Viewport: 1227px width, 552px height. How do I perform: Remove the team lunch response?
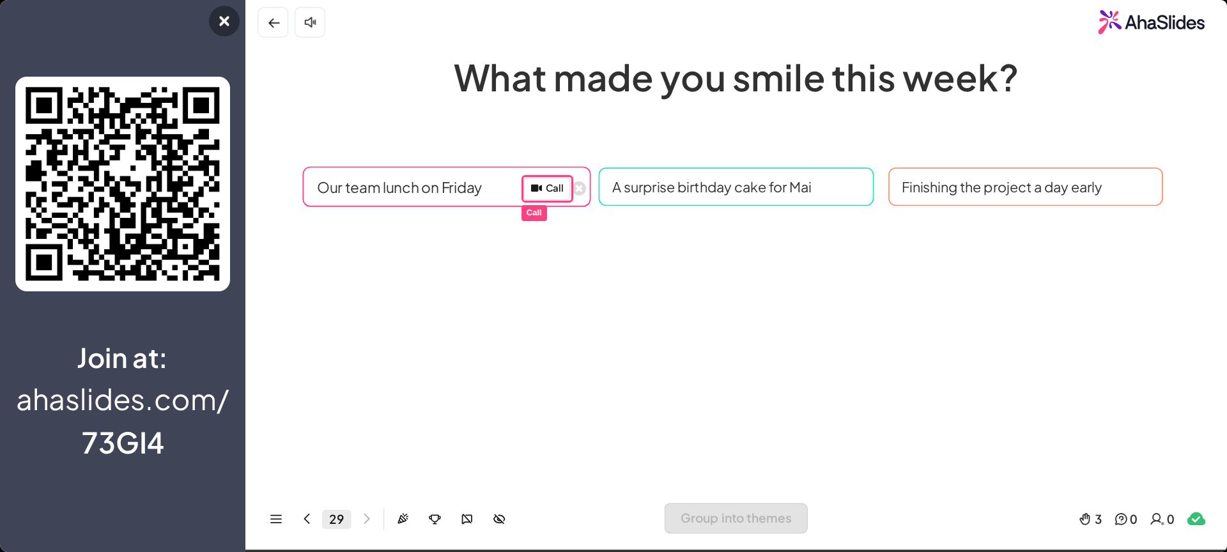pos(580,188)
